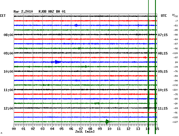
Task: Select the '09:15' UTC time label
Action: pyautogui.click(x=163, y=72)
